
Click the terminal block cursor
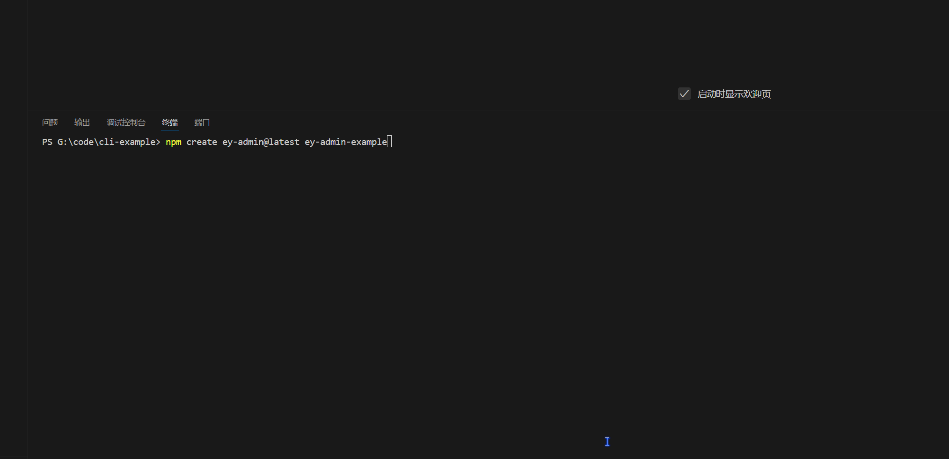390,142
